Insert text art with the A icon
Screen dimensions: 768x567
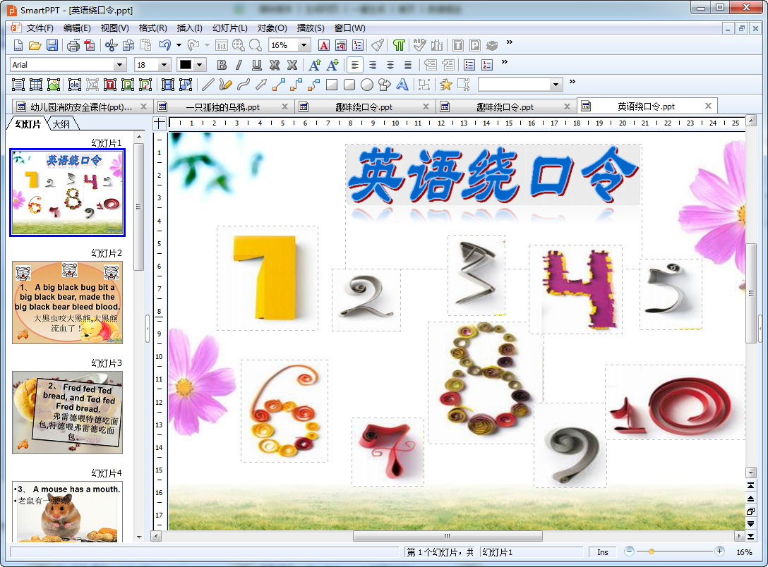402,85
